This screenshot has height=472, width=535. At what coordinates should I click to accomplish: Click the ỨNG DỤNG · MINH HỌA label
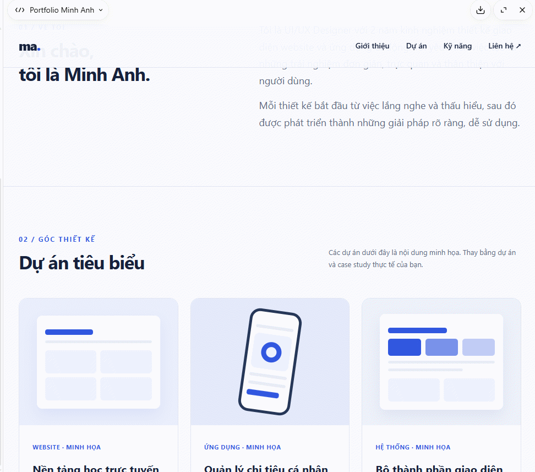[242, 447]
